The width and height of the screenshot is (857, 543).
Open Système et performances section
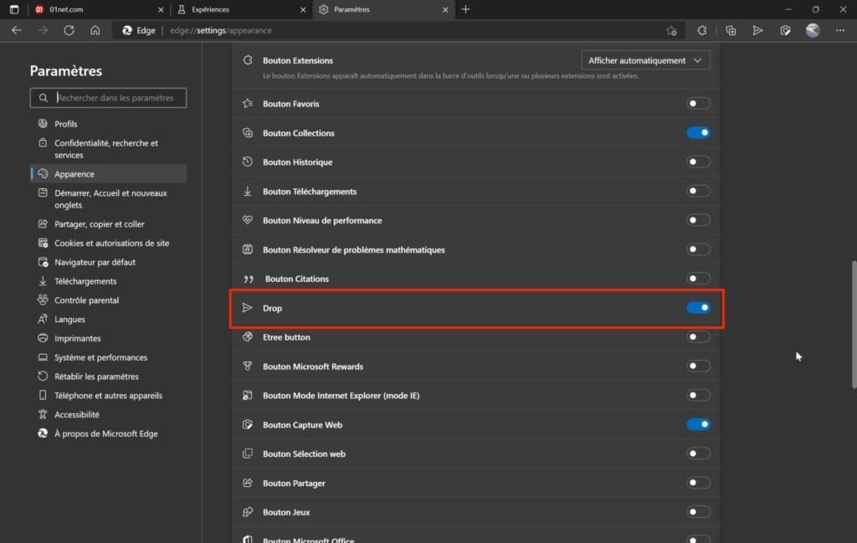[x=108, y=357]
